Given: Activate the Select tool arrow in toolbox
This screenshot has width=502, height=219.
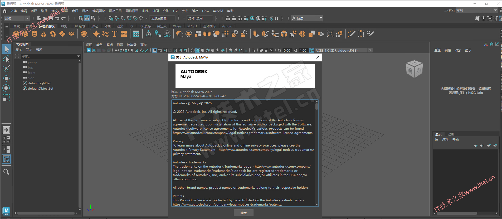Looking at the screenshot, I should tap(6, 49).
